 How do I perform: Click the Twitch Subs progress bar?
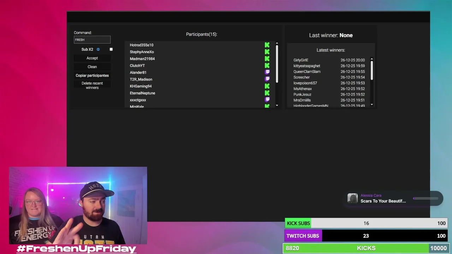pos(366,236)
